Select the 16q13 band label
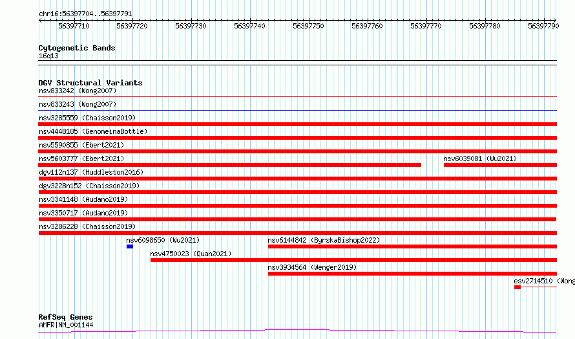Screen dimensions: 575x339 [x=48, y=56]
